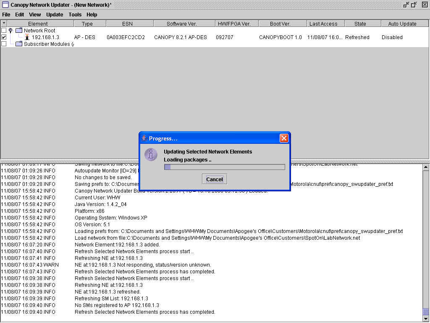Image resolution: width=430 pixels, height=323 pixels.
Task: Click the Network Root folder icon
Action: 18,31
